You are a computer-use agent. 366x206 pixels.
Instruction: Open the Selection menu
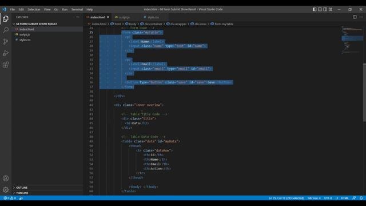[x=34, y=9]
